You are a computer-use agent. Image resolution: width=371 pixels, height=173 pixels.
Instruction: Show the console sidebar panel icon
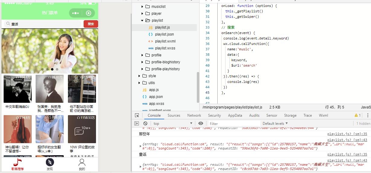[137, 123]
